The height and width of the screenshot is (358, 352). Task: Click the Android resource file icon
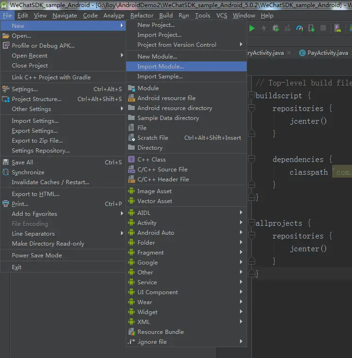(x=131, y=98)
